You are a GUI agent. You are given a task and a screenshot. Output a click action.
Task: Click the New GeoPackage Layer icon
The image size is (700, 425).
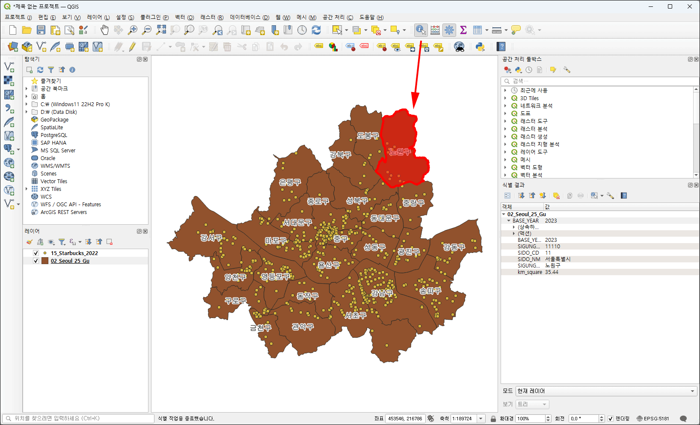(x=27, y=47)
